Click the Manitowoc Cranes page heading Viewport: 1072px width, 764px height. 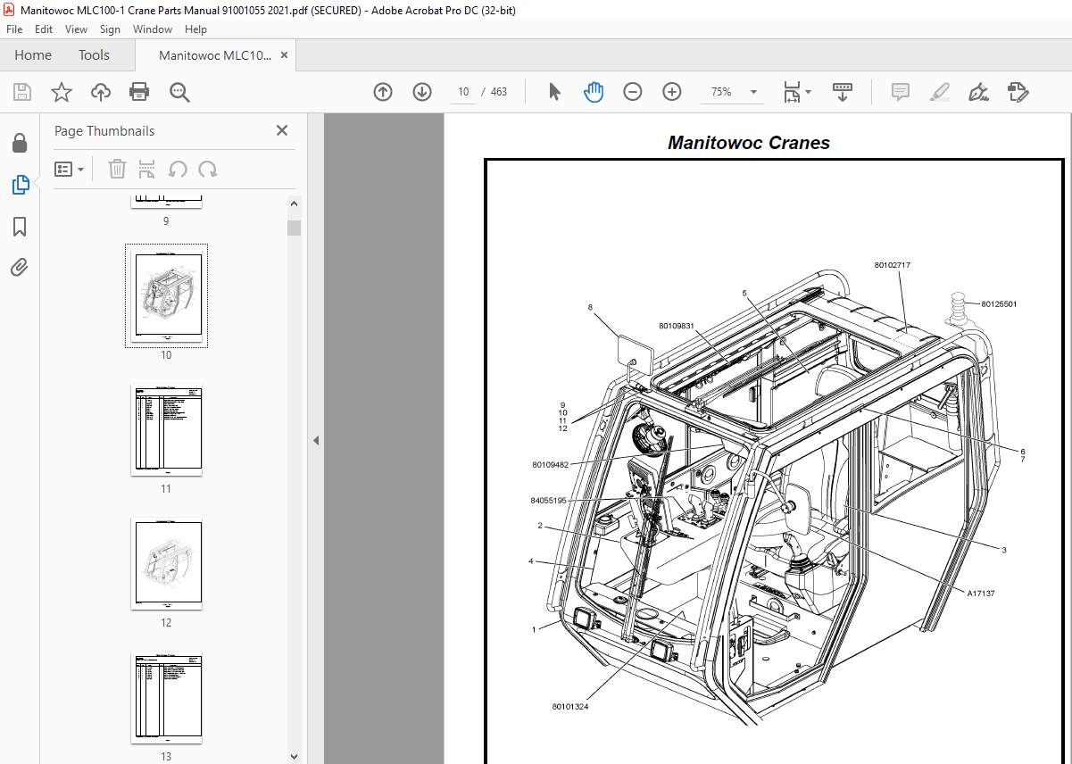(749, 143)
